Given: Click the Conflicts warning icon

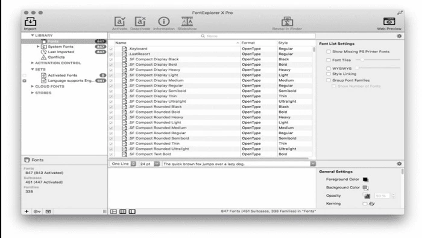Looking at the screenshot, I should 43,57.
